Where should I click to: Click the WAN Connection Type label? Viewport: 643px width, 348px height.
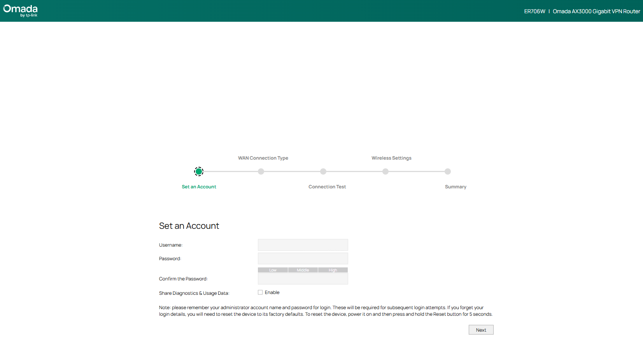pos(263,158)
